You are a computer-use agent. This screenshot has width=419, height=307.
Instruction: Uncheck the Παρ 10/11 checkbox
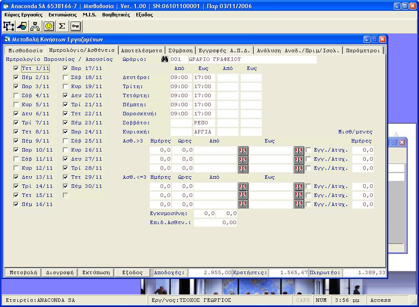click(16, 150)
